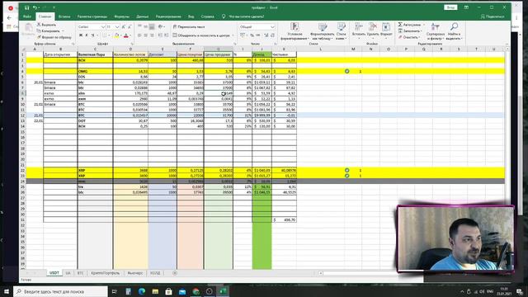Open the Данные ribbon tab
The height and width of the screenshot is (297, 528).
[143, 16]
